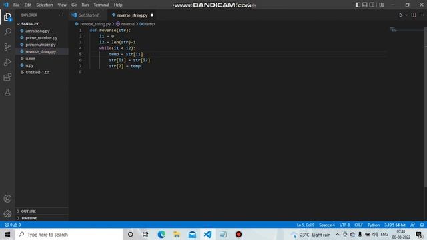This screenshot has height=240, width=427.
Task: Toggle secondary side bar layout icon
Action: [x=372, y=5]
